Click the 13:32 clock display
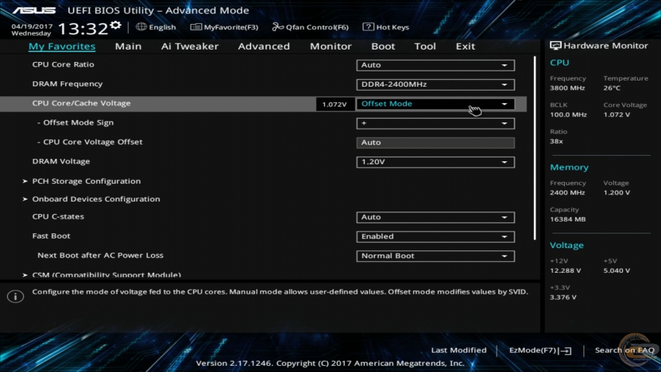The width and height of the screenshot is (661, 372). pos(83,29)
